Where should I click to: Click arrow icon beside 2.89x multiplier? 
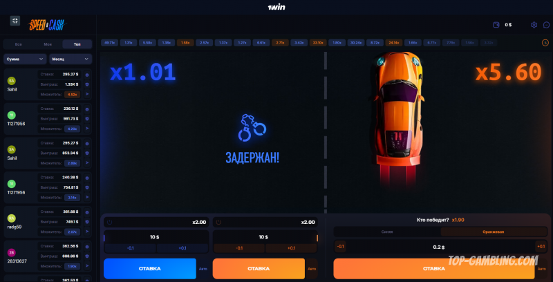tap(87, 163)
